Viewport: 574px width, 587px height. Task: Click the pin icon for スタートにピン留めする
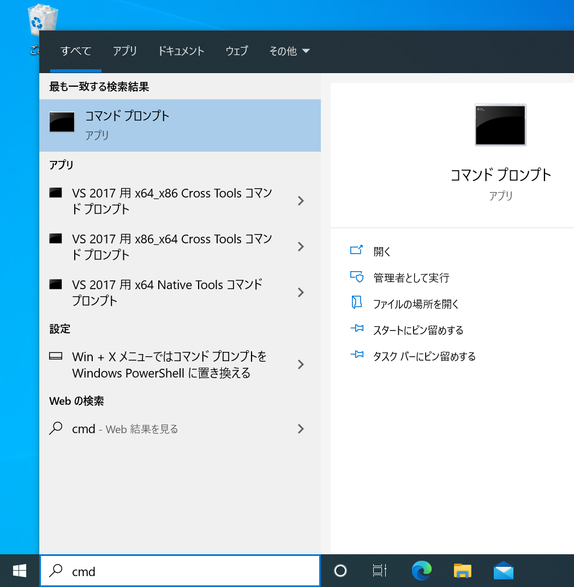pyautogui.click(x=357, y=328)
